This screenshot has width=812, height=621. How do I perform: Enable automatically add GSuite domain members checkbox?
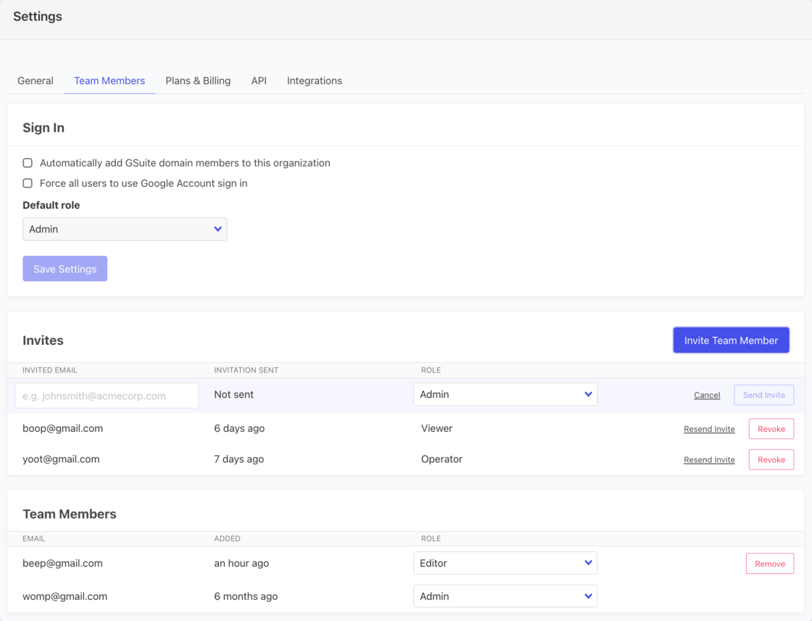tap(28, 163)
